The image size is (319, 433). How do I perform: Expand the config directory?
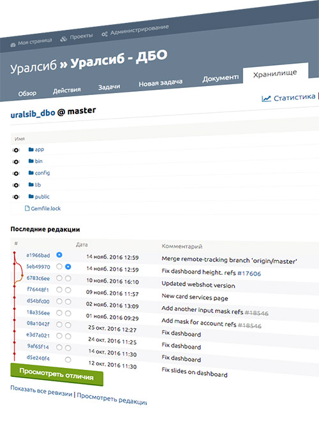coord(16,173)
